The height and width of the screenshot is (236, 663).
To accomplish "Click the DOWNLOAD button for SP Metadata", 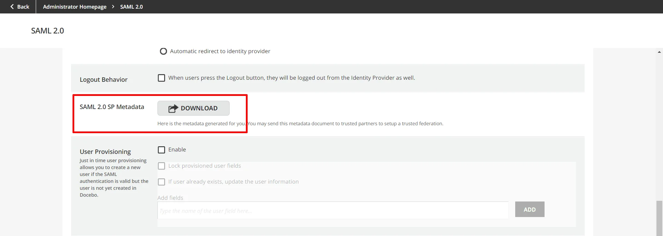I will [x=193, y=108].
